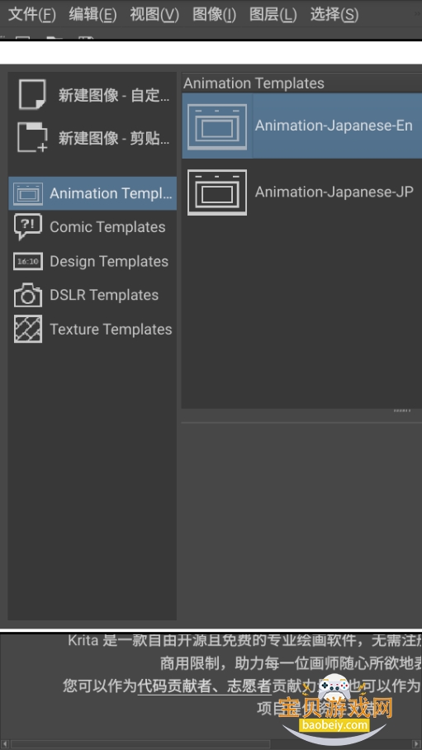Screen dimensions: 422x750
Task: Open the 选择(S) menu
Action: click(334, 14)
